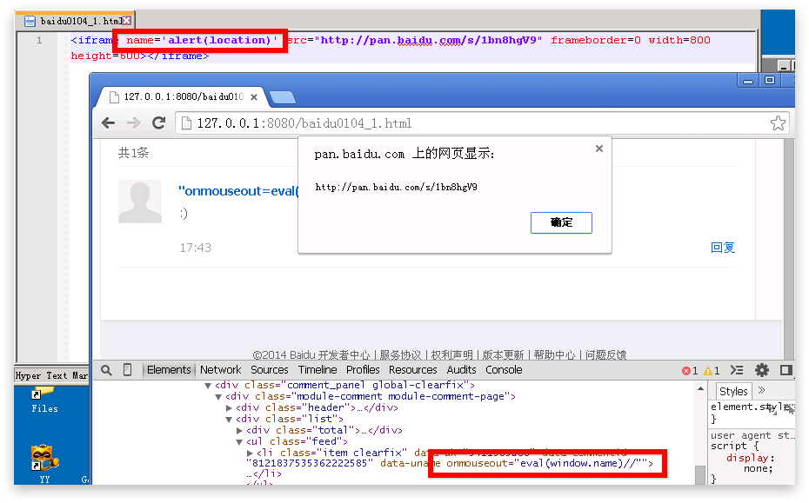Select the Styles pane tab

[733, 391]
